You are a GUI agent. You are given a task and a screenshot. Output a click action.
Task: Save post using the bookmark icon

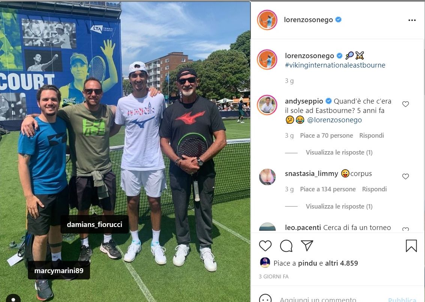tap(411, 246)
